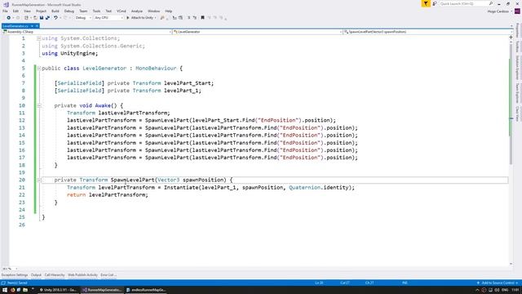This screenshot has width=522, height=294.
Task: Open the Team menu
Action: (83, 11)
